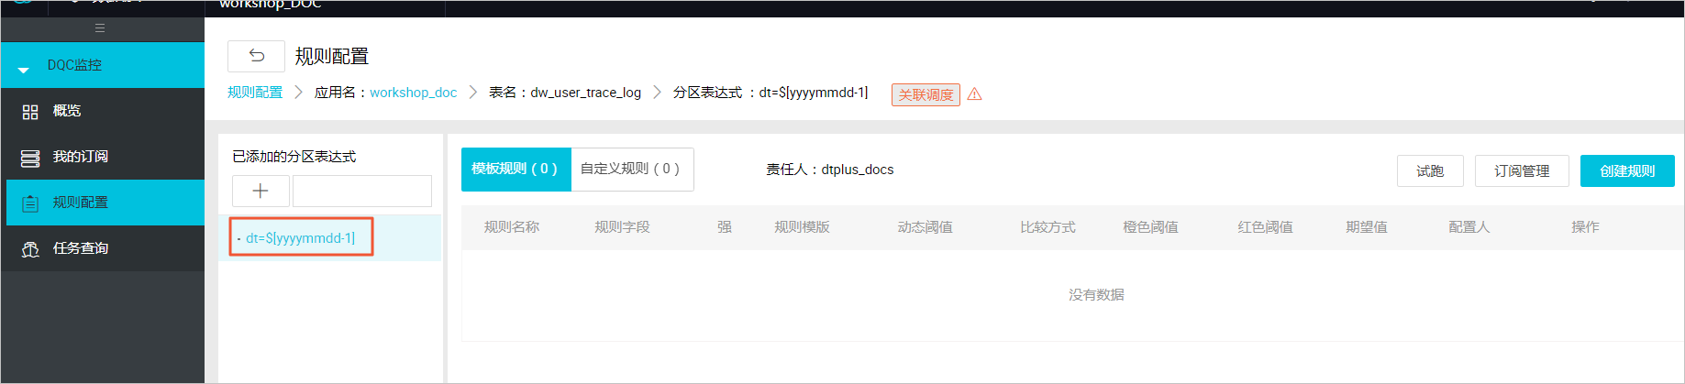Image resolution: width=1685 pixels, height=384 pixels.
Task: Go to 规则配置 breadcrumb link
Action: 255,93
